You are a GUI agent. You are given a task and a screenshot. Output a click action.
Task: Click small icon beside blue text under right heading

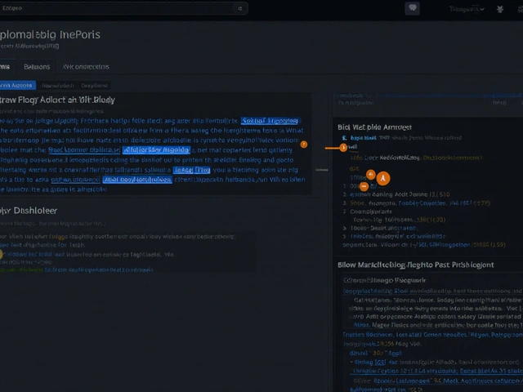344,138
